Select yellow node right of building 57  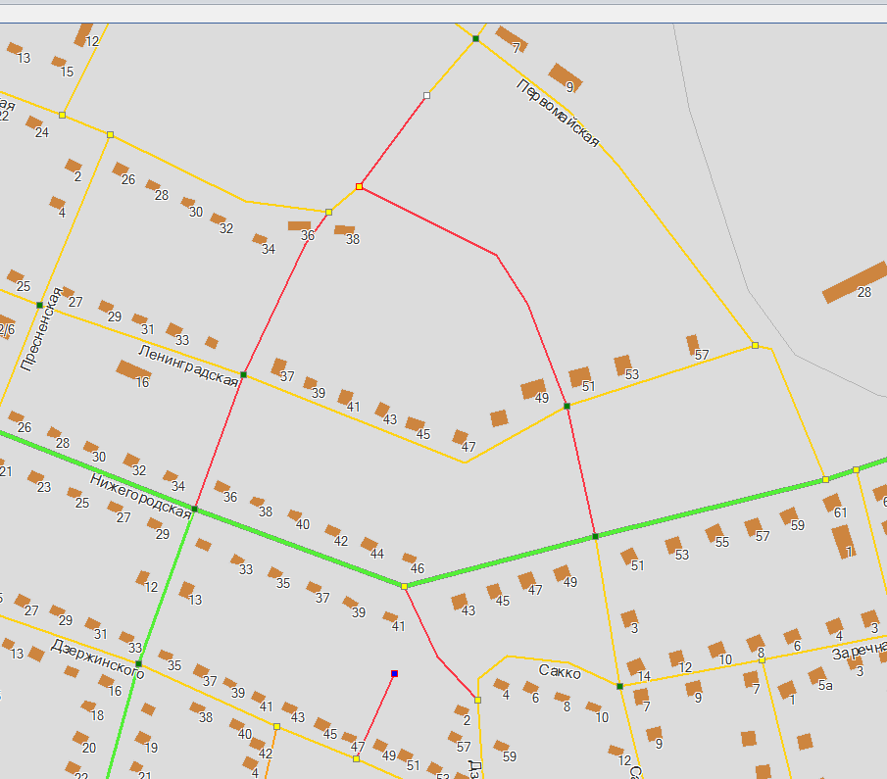[755, 345]
